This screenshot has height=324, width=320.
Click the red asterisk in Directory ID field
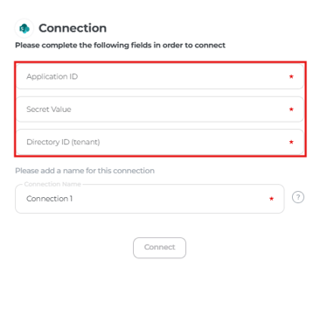tap(291, 142)
